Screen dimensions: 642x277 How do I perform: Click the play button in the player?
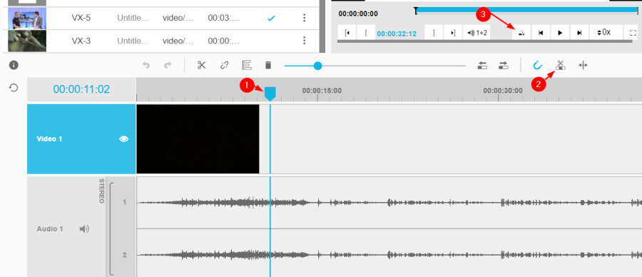click(560, 33)
